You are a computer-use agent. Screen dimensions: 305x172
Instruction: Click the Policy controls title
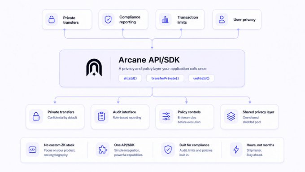[x=189, y=112]
